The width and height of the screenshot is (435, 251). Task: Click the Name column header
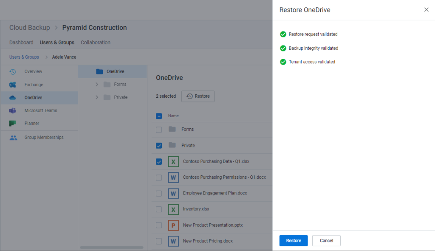point(173,116)
